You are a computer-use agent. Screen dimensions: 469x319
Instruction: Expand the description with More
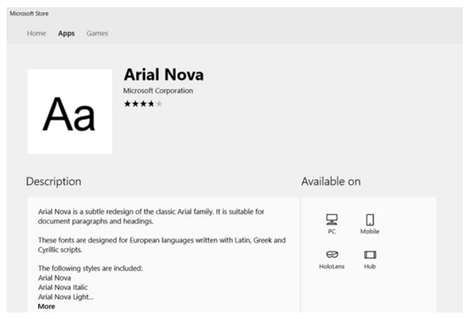[46, 306]
